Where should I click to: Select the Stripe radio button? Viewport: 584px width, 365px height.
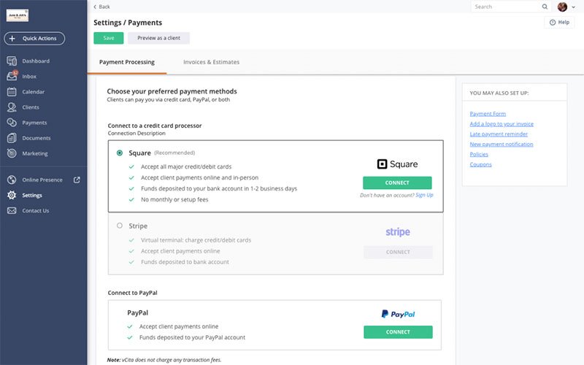tap(120, 226)
